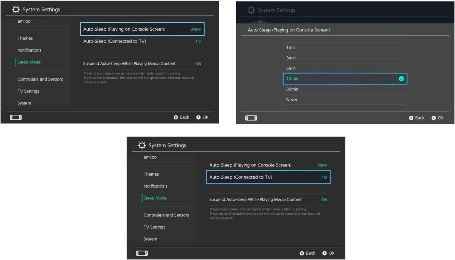
Task: Click Back label in bottom screen footer
Action: [311, 253]
